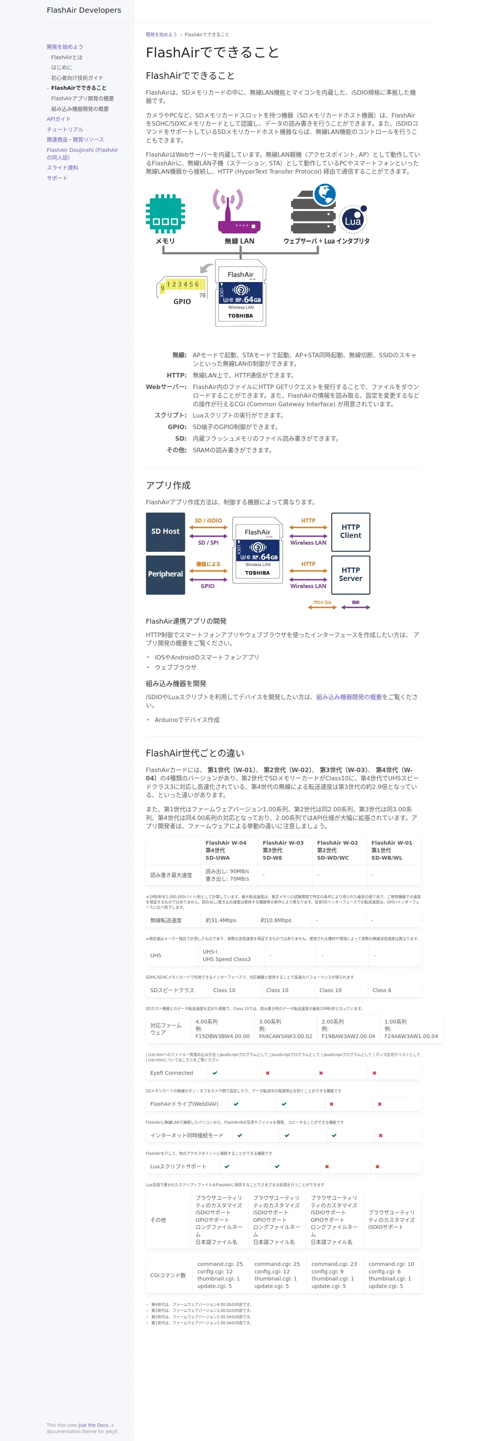
Task: Click the 開発を始めよう breadcrumb link
Action: (x=161, y=35)
